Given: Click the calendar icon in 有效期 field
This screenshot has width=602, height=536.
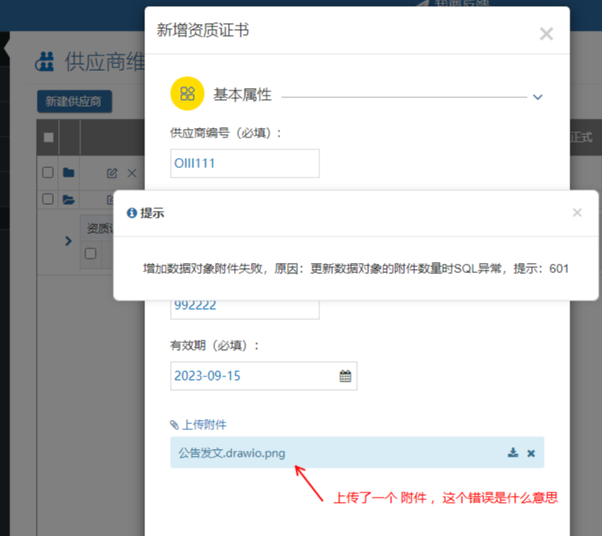Looking at the screenshot, I should [x=345, y=376].
